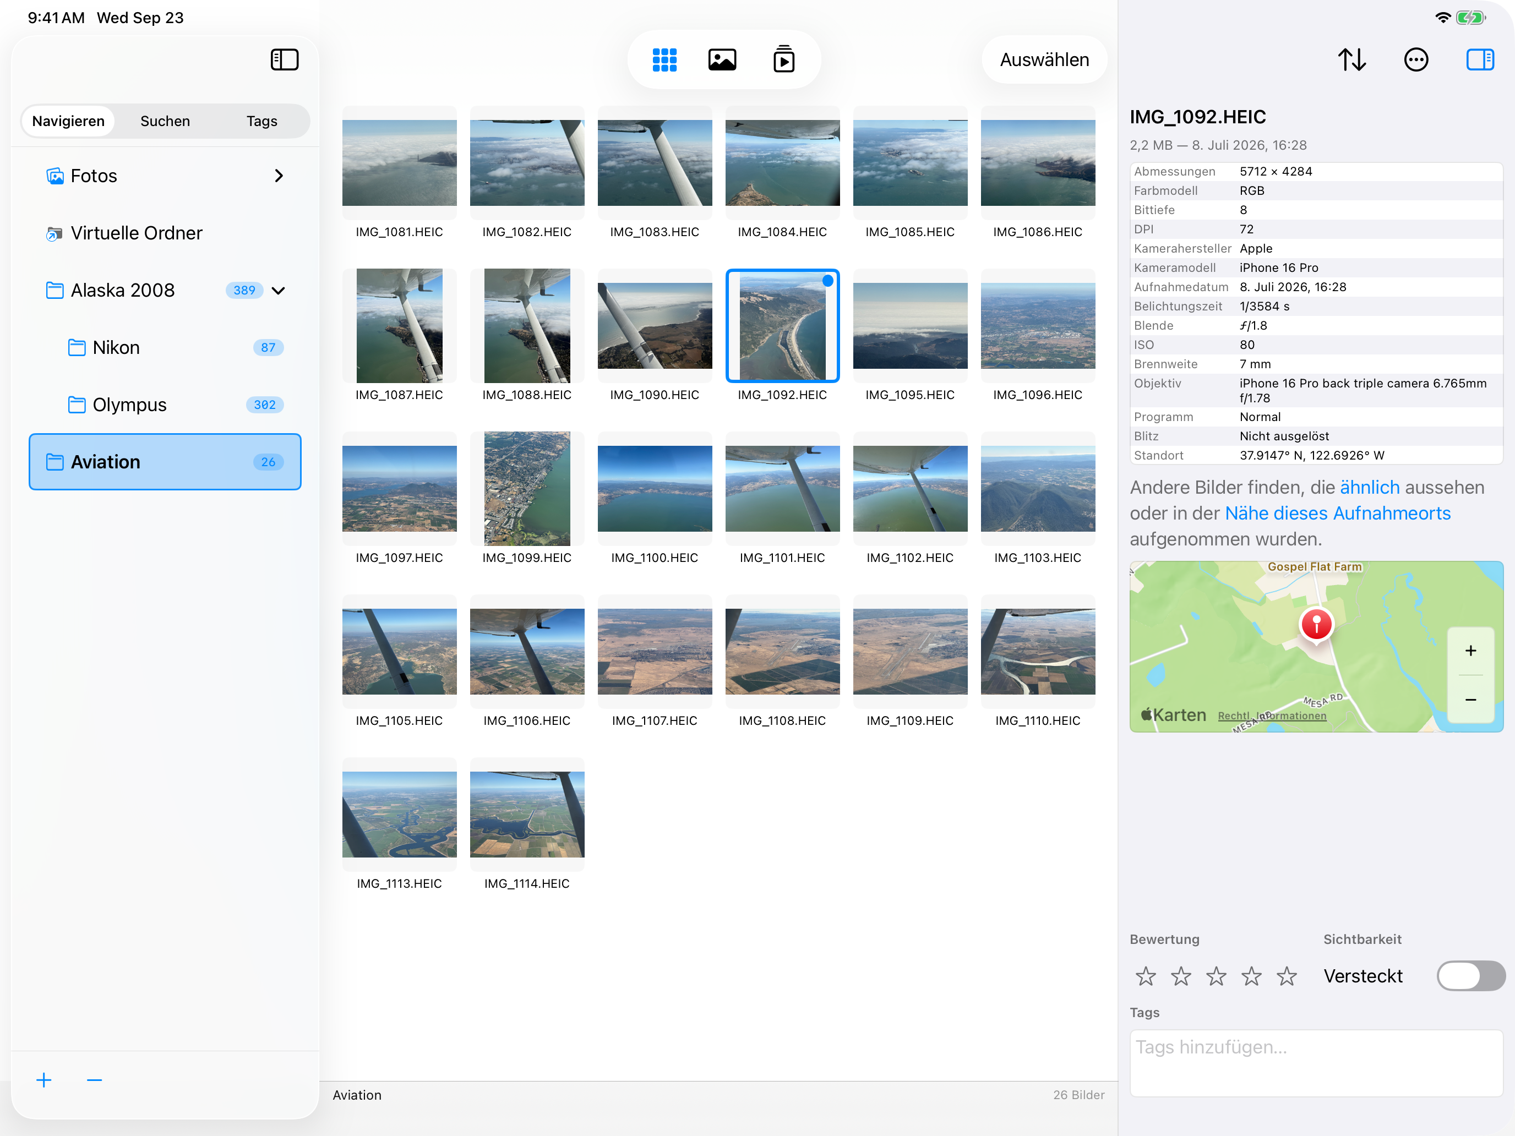This screenshot has height=1136, width=1515.
Task: Start slideshow playback icon
Action: click(x=783, y=59)
